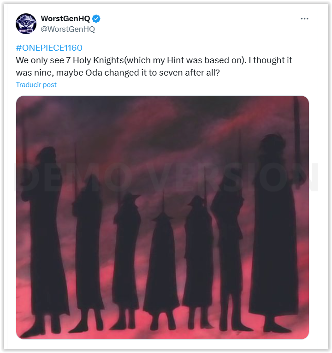Viewport: 332px width, 353px height.
Task: Click the phrase "I thought it" in post
Action: pyautogui.click(x=270, y=60)
